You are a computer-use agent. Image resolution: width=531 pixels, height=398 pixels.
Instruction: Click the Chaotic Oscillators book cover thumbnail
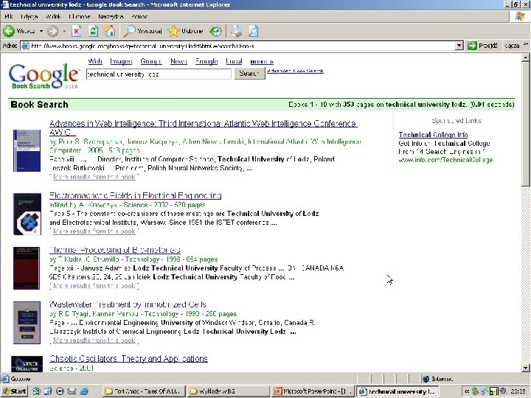pos(27,364)
